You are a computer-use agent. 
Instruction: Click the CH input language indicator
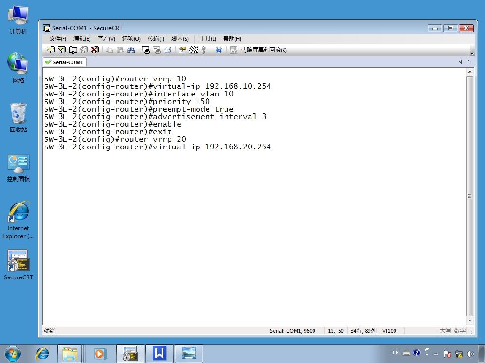396,353
